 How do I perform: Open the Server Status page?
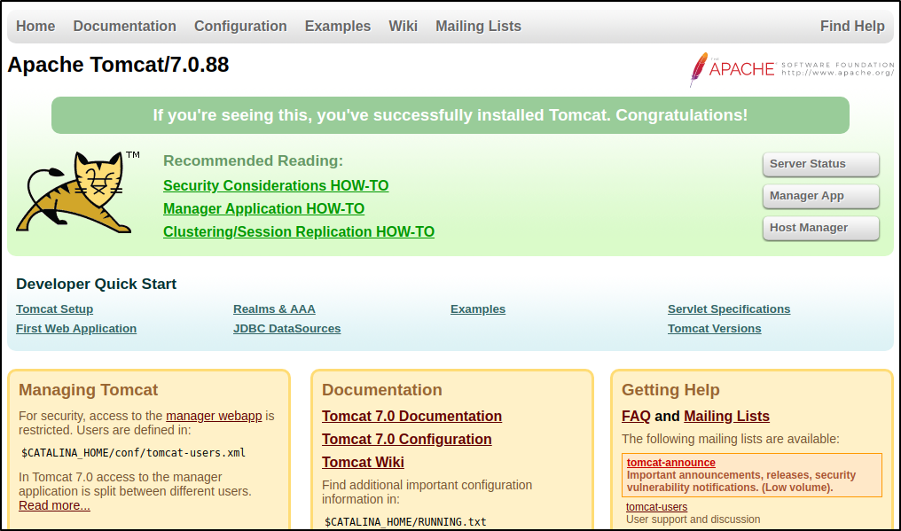[x=820, y=164]
